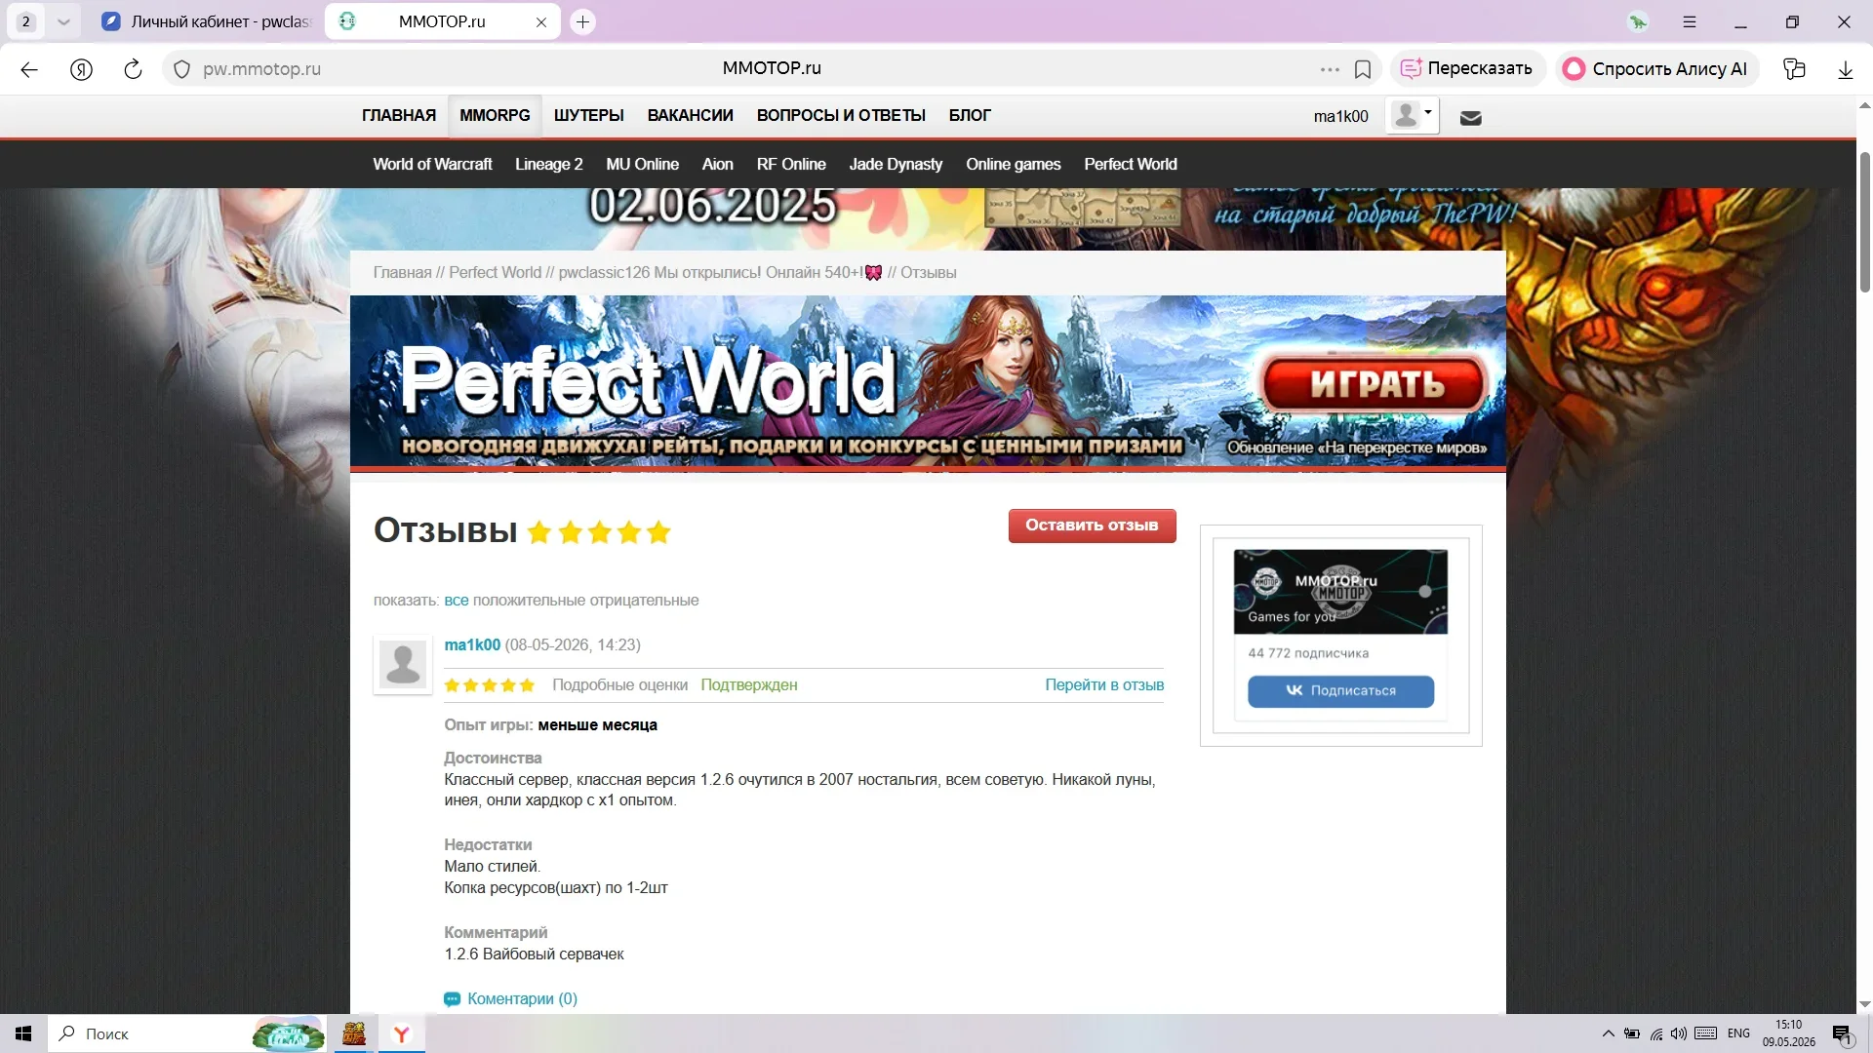Click the Пересказать button in address bar

[x=1467, y=69]
